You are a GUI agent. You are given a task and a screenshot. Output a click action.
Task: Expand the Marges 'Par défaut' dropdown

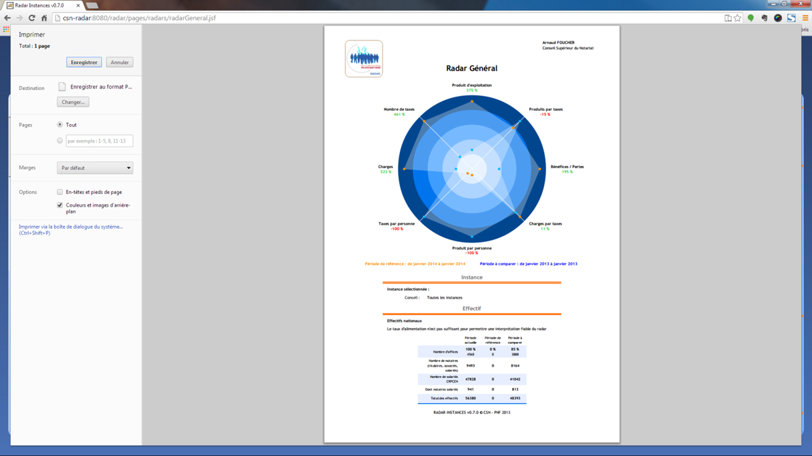(95, 168)
